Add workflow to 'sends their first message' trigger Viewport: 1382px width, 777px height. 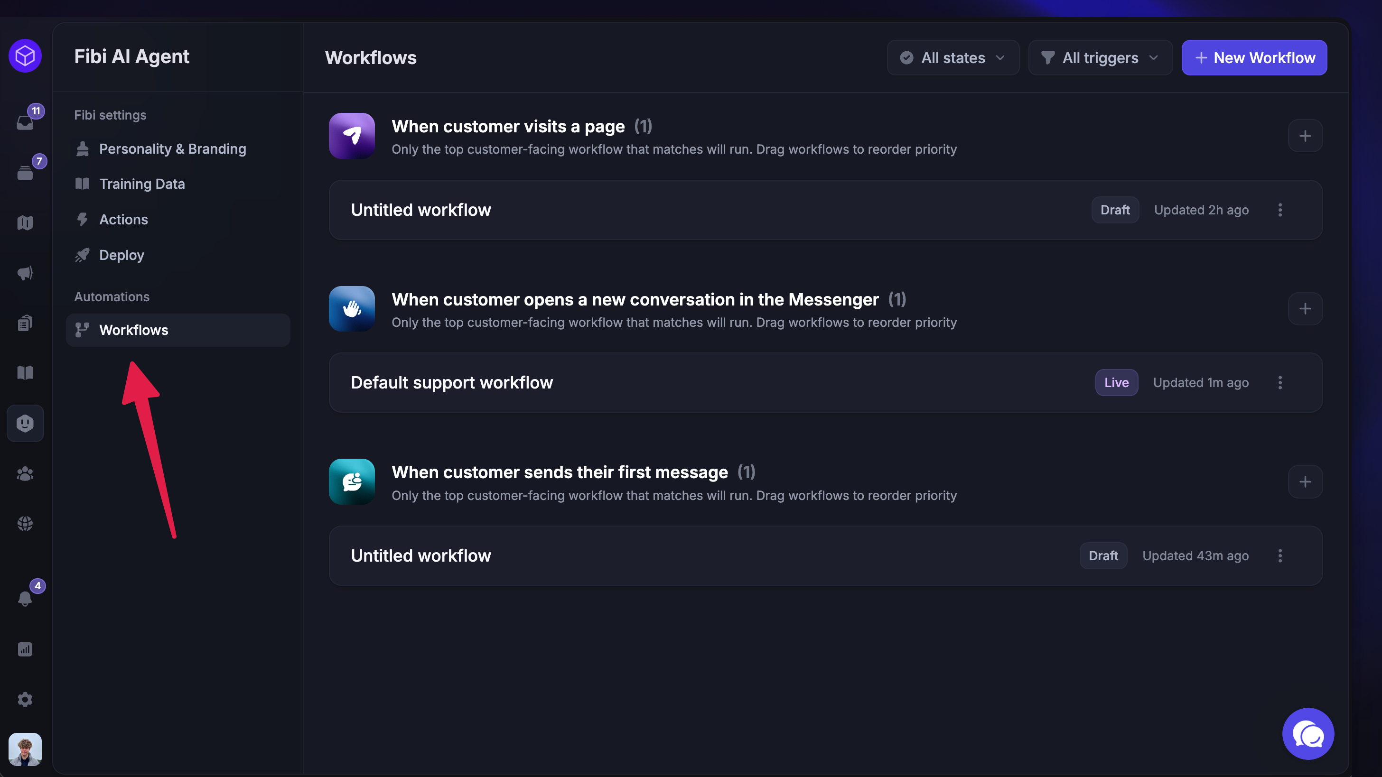click(x=1305, y=482)
